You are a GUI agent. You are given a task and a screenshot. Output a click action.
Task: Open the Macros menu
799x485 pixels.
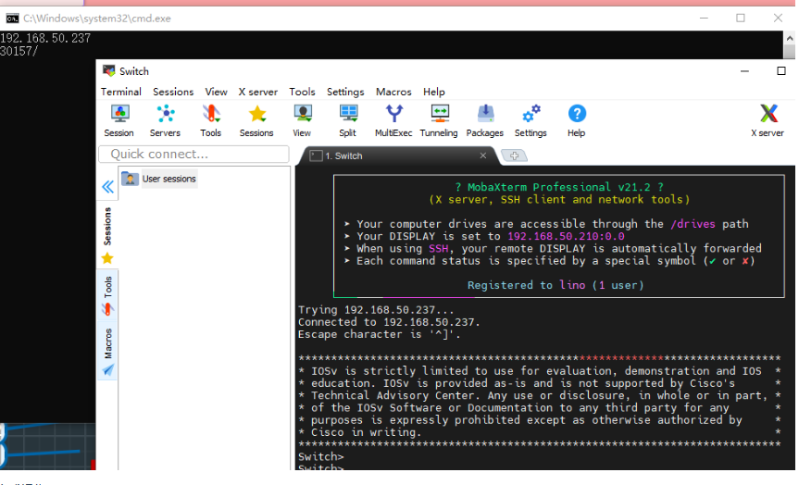point(393,92)
